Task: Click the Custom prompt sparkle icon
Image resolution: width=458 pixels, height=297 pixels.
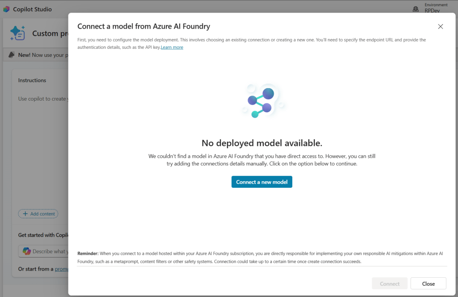Action: (x=18, y=34)
